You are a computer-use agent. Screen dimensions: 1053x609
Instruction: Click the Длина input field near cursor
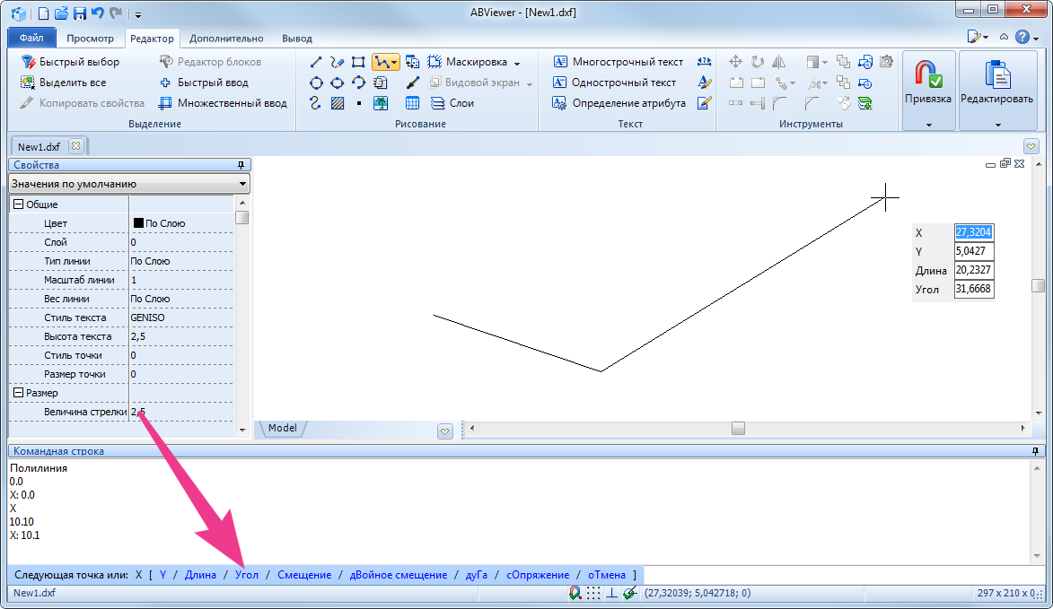[x=974, y=270]
